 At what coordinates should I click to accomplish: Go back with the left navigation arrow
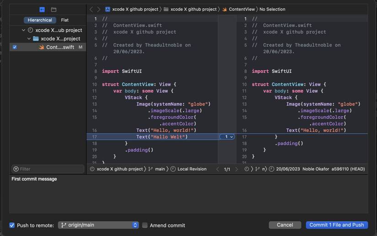pyautogui.click(x=91, y=10)
